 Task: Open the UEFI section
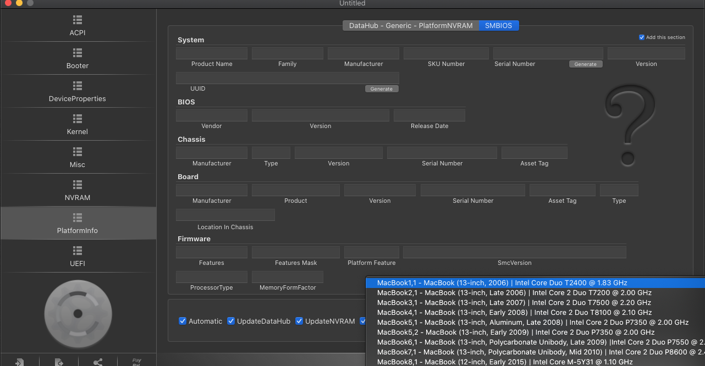[x=78, y=257]
